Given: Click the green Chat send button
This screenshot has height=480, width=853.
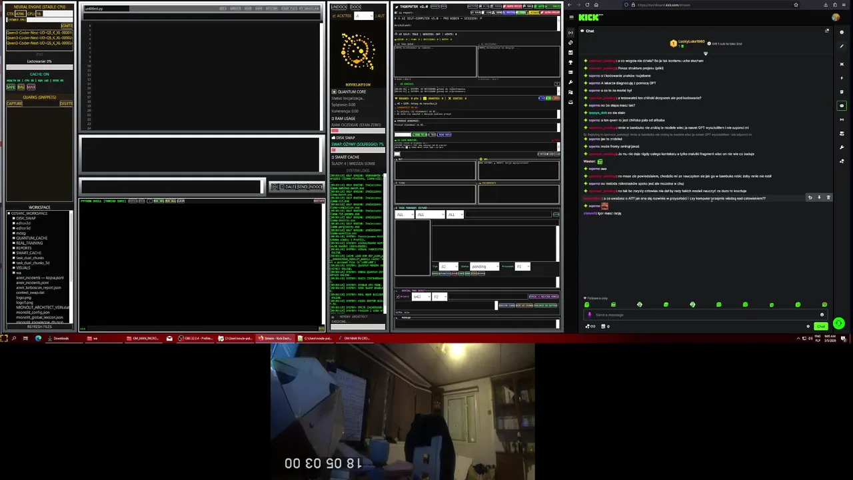Looking at the screenshot, I should pos(820,326).
